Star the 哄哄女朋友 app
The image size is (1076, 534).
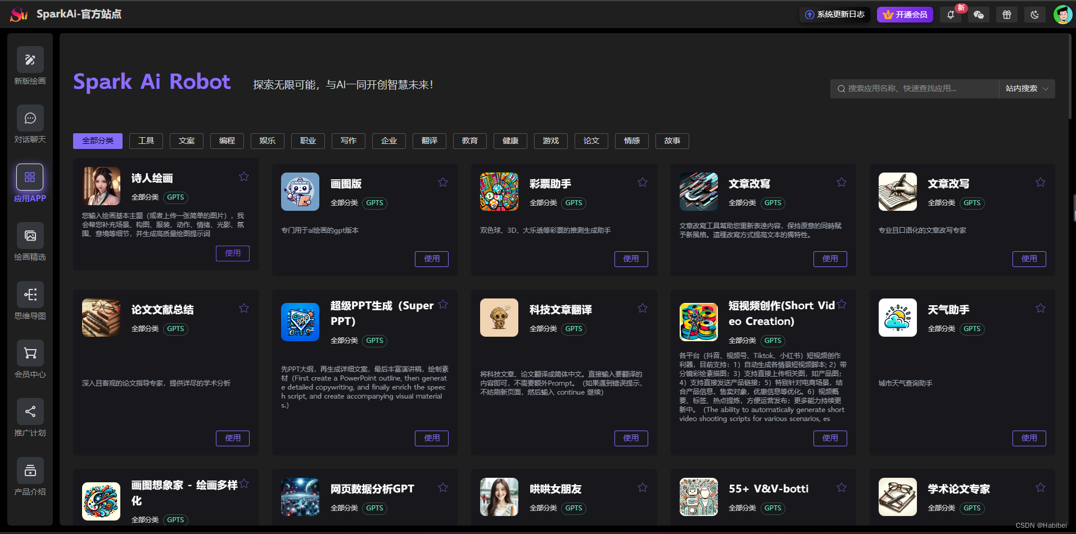click(643, 487)
